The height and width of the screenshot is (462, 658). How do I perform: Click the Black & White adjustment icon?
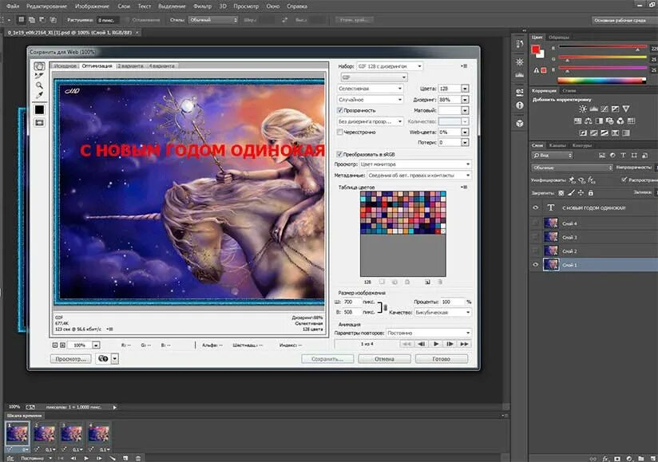[x=599, y=121]
